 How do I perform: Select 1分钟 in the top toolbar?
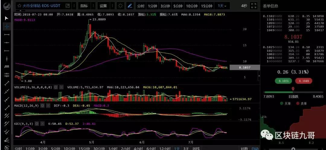(152, 6)
